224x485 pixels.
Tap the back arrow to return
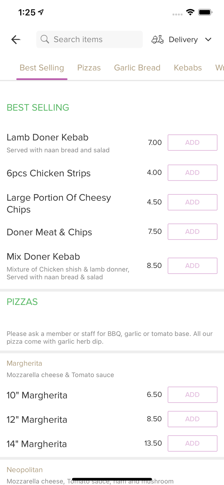tap(15, 39)
